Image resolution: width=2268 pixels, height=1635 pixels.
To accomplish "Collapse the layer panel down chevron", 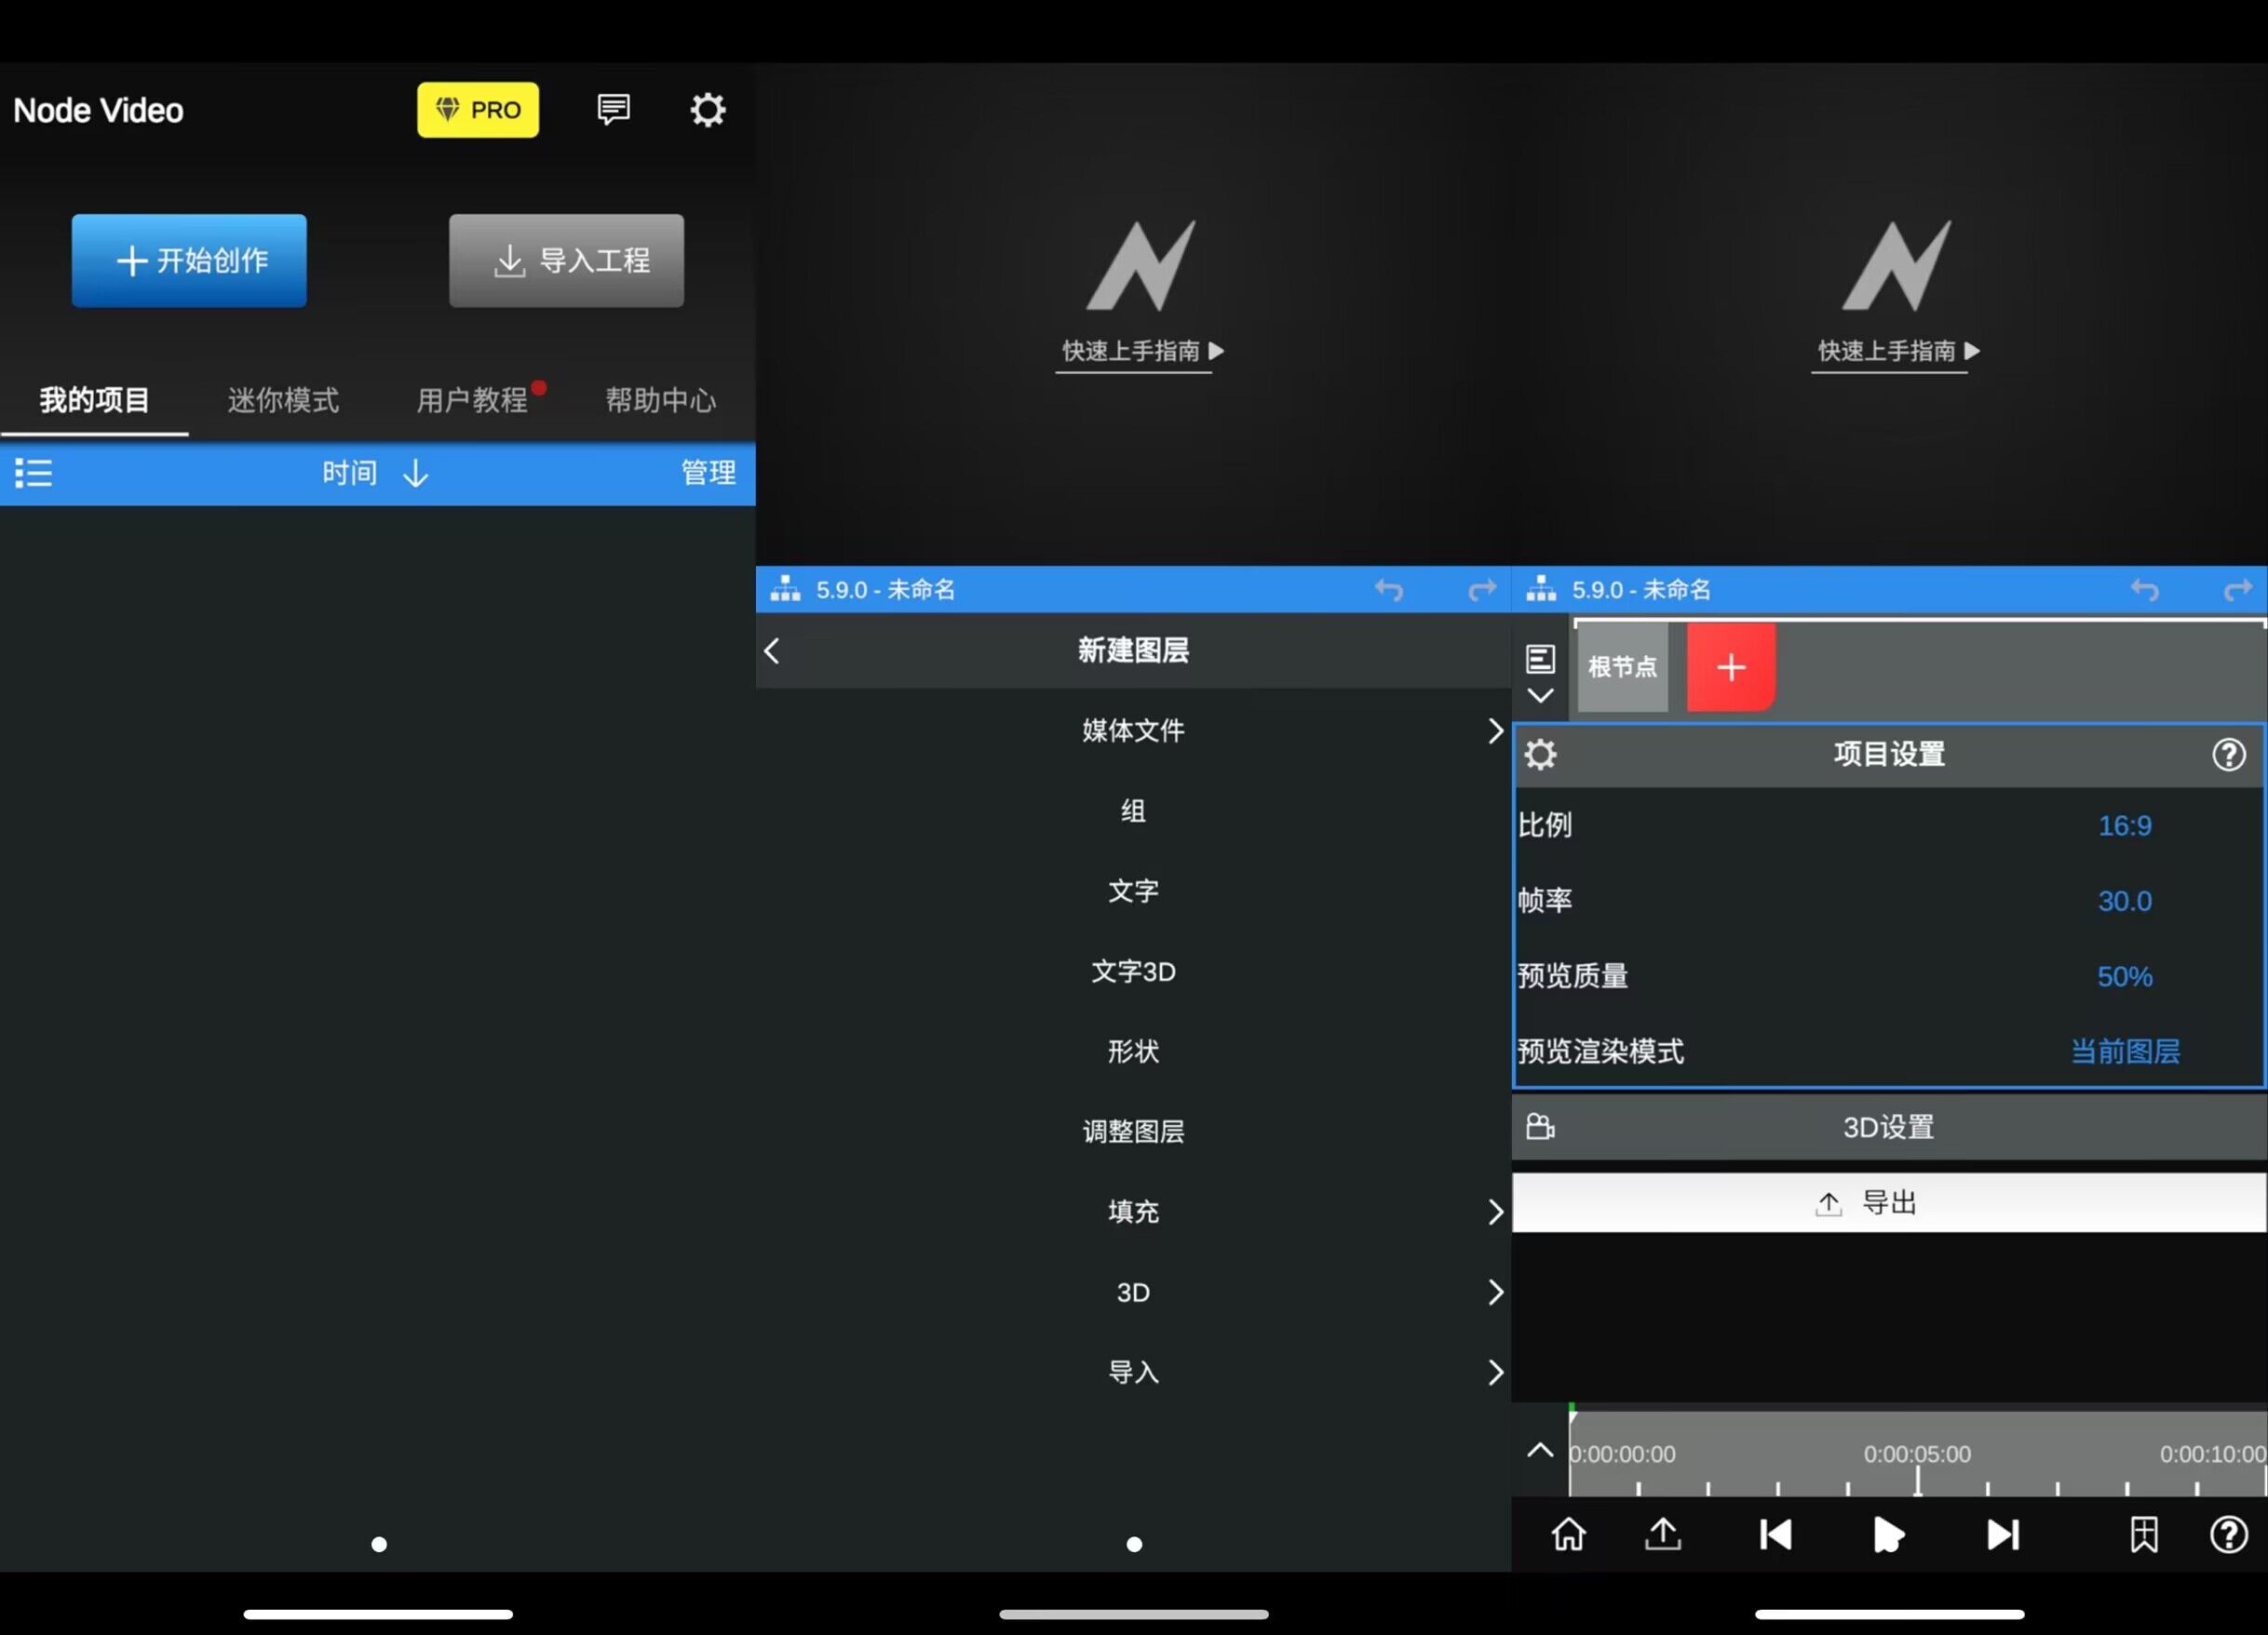I will (x=1540, y=694).
